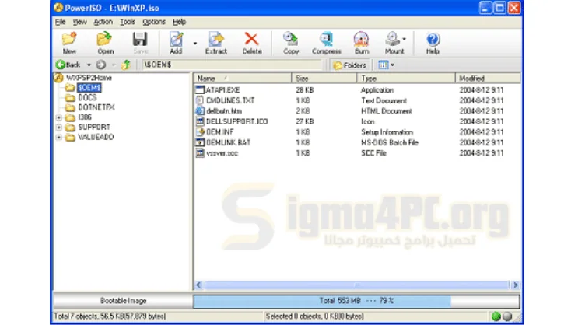The image size is (578, 325).
Task: Select the DELLSUPPORT.ICO file
Action: click(x=236, y=121)
